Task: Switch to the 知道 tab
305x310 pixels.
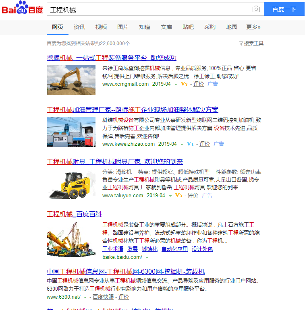Action: (x=145, y=27)
